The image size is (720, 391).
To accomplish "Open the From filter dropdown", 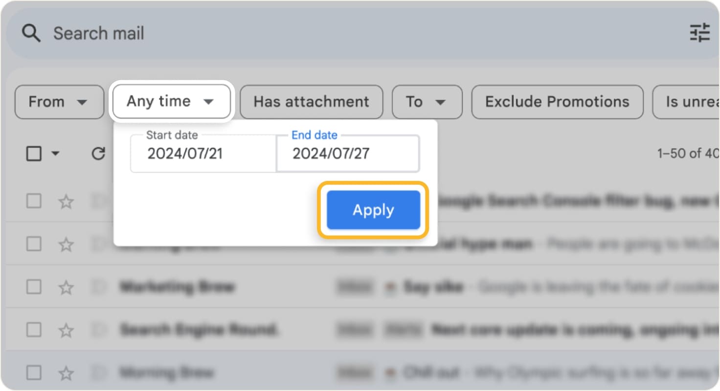I will (x=59, y=102).
